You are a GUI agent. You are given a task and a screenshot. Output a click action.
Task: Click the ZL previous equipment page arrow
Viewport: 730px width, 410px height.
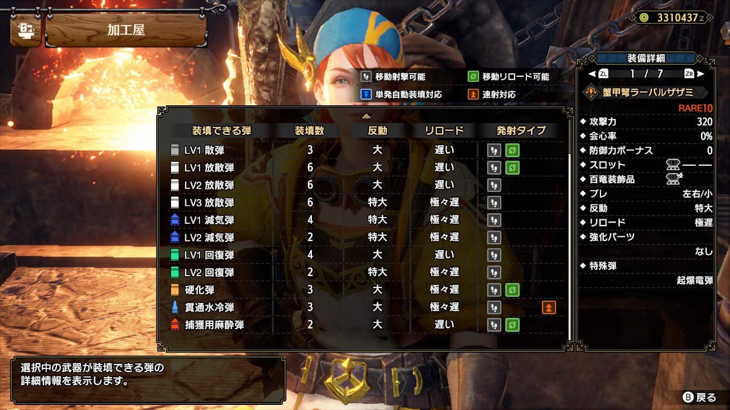(598, 74)
